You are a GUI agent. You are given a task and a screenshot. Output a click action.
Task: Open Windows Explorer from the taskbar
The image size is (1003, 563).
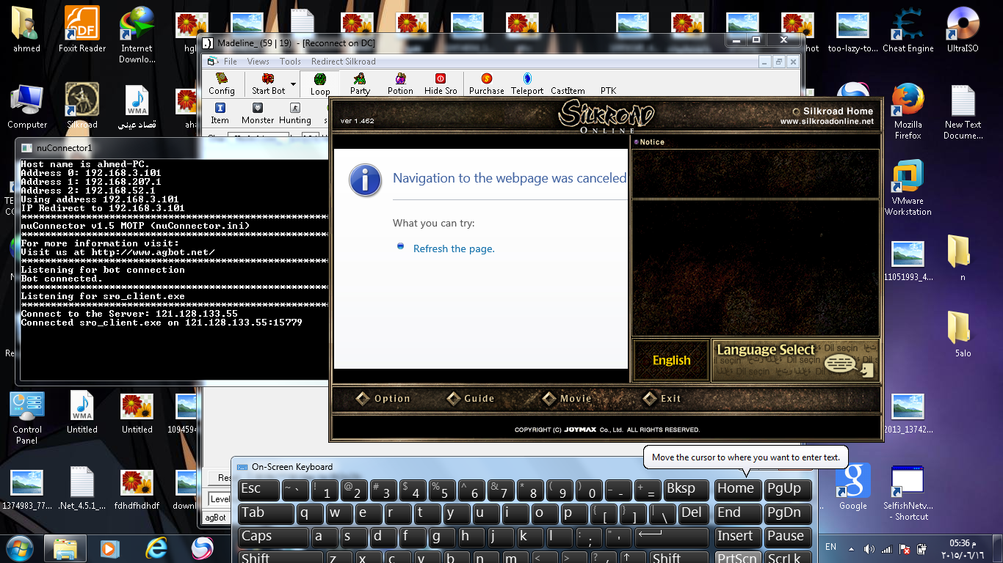click(65, 548)
